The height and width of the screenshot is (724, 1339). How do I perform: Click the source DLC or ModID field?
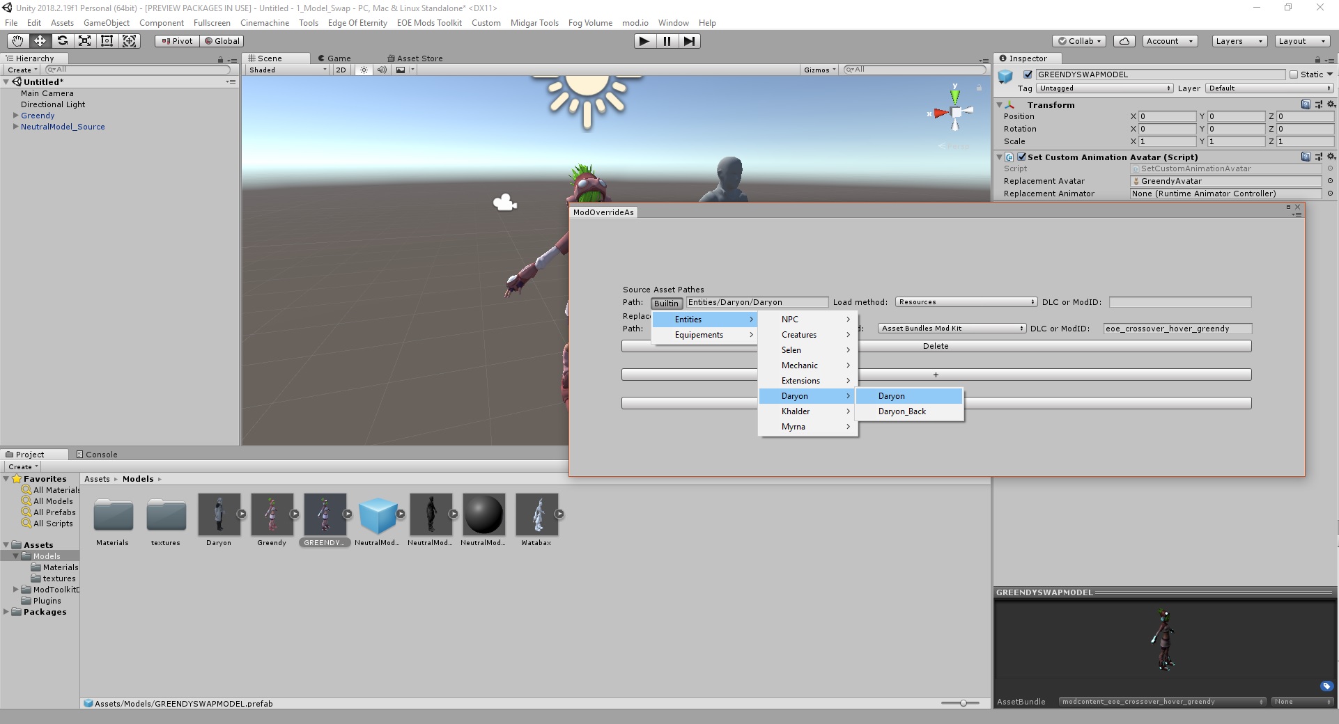(x=1180, y=302)
